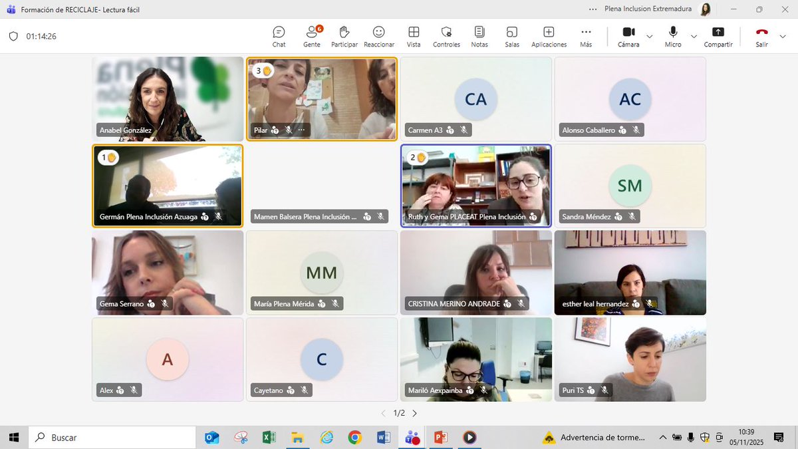Open the meeting Notas
Image resolution: width=798 pixels, height=449 pixels.
click(479, 36)
